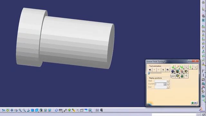The image size is (206, 116).
Task: Click the Zoom In magnifier icon
Action: click(x=20, y=110)
